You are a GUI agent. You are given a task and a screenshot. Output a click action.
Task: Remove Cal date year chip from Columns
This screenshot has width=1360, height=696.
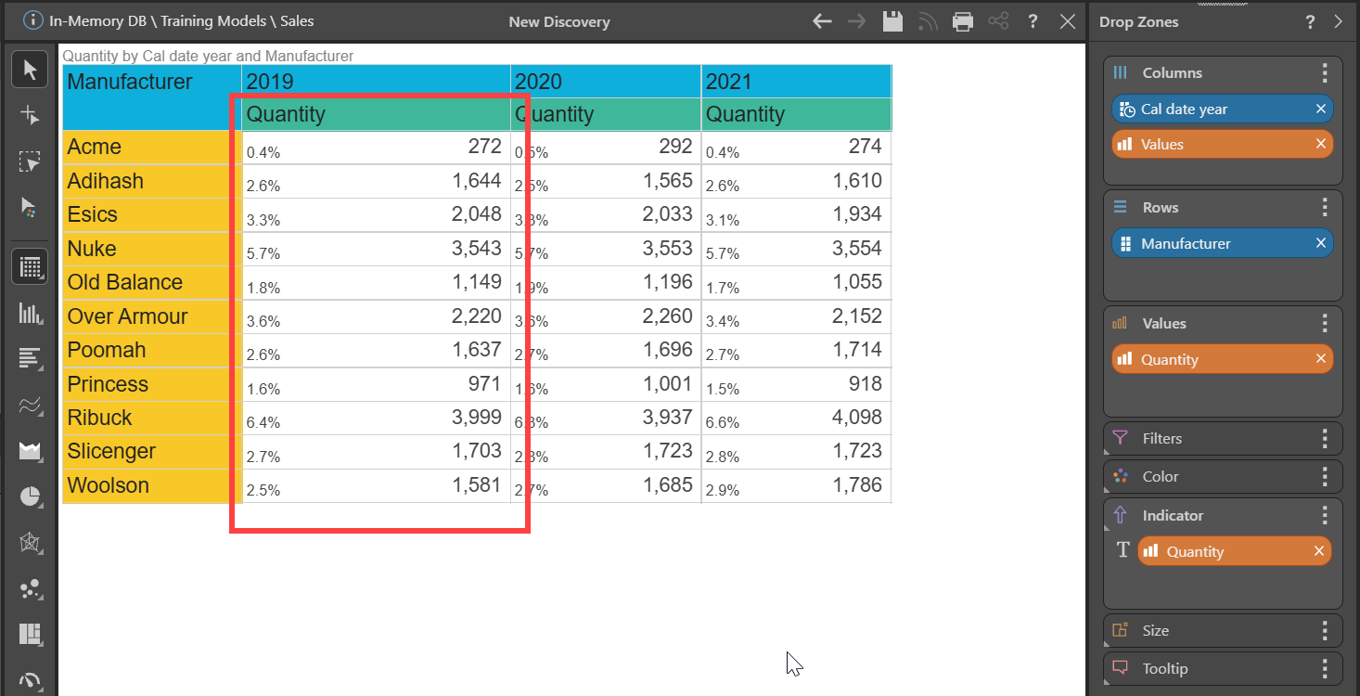(1320, 110)
